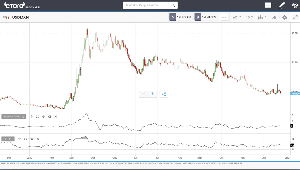
Task: Move Momentum panel down
Action: click(43, 116)
